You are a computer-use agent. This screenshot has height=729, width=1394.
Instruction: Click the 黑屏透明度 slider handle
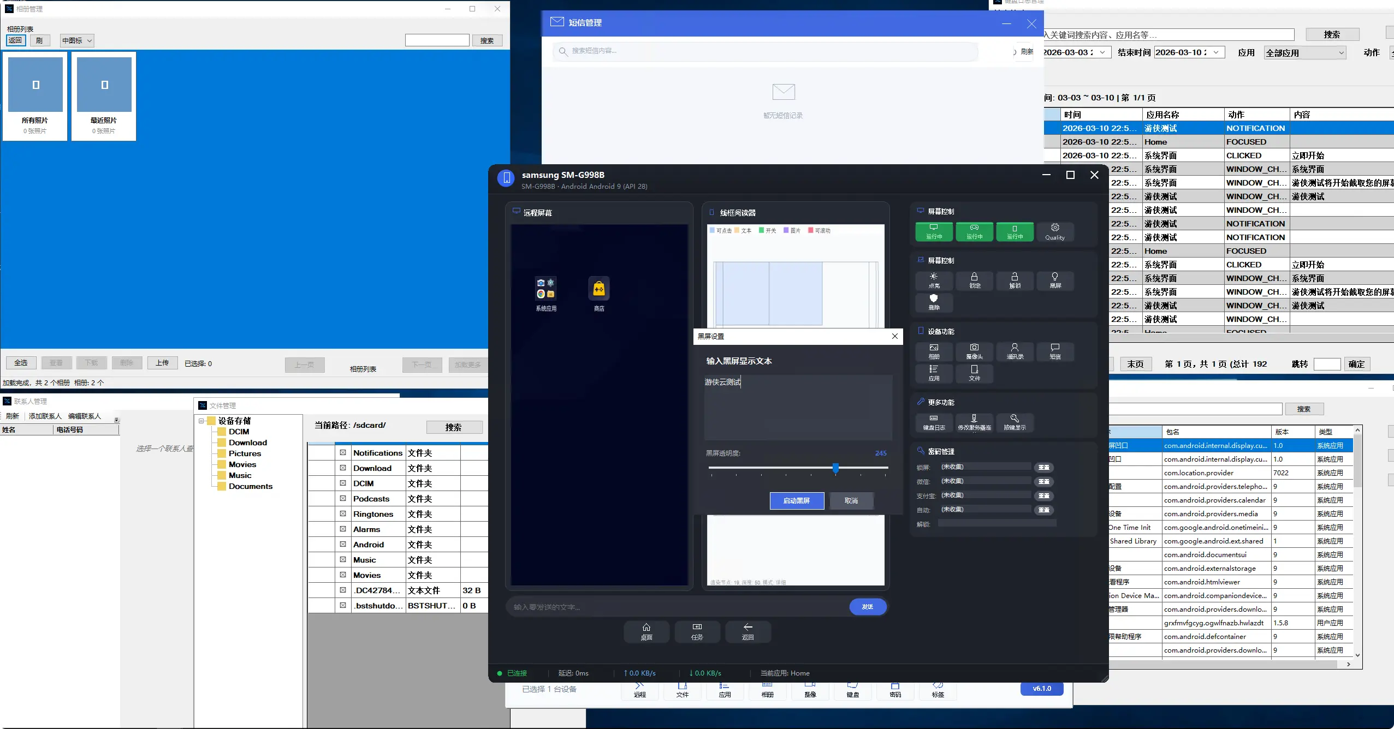coord(835,468)
